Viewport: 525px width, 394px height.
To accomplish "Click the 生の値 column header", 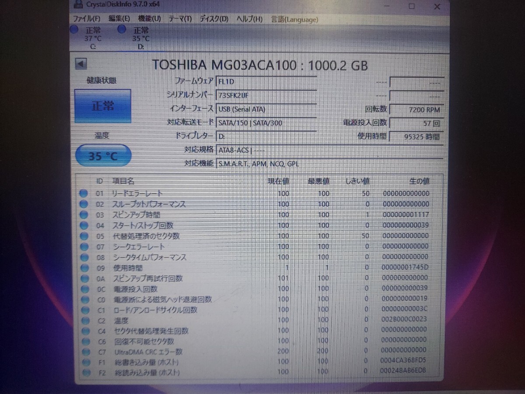I will click(419, 181).
